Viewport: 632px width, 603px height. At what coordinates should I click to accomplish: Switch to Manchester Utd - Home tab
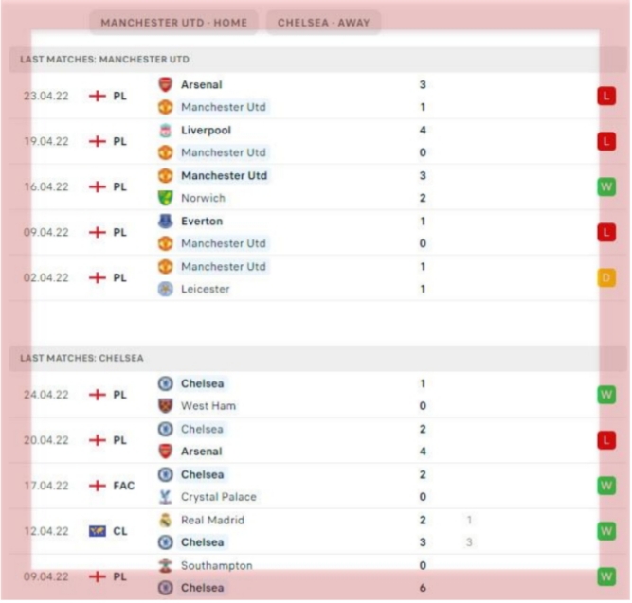coord(173,23)
